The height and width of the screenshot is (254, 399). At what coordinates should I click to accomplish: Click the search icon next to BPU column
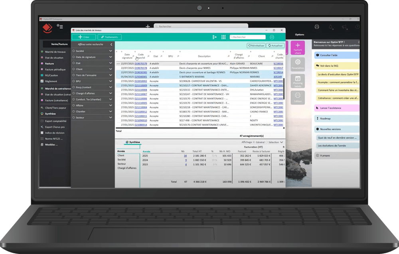point(178,56)
